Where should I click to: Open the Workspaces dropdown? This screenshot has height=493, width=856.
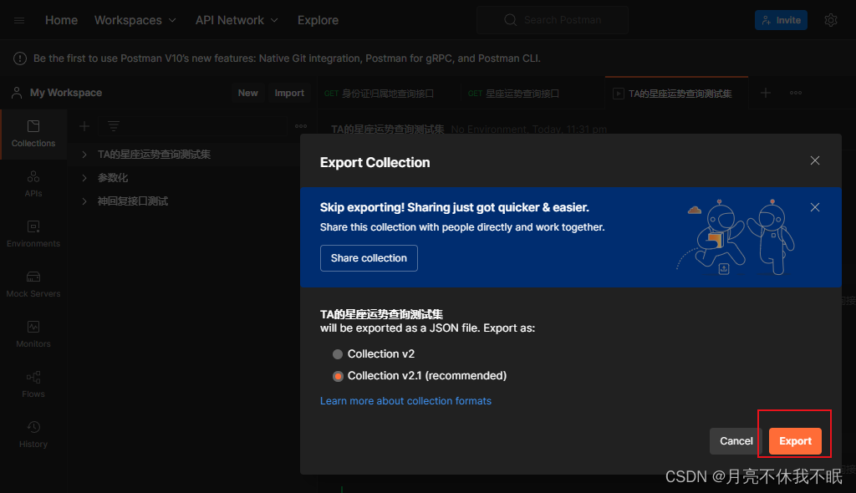coord(135,20)
